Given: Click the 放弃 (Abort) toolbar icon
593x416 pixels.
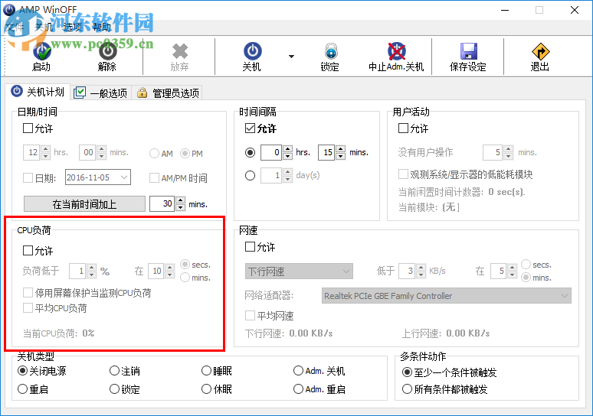Looking at the screenshot, I should point(179,52).
